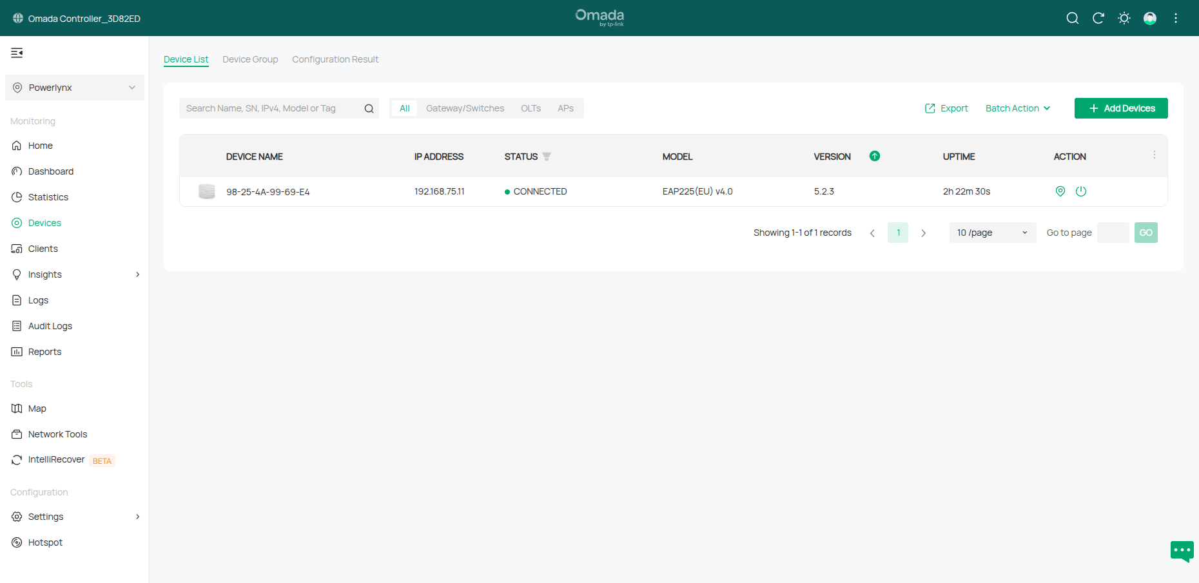Open global search in top bar

click(1073, 18)
